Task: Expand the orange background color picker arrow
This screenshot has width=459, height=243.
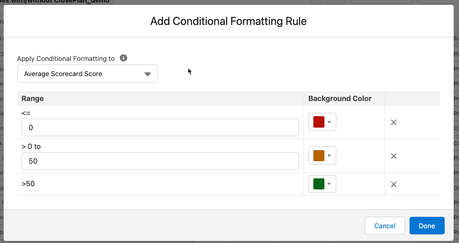Action: pos(329,156)
